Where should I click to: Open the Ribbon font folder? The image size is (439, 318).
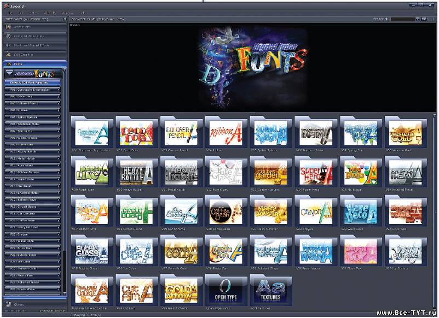pyautogui.click(x=226, y=133)
